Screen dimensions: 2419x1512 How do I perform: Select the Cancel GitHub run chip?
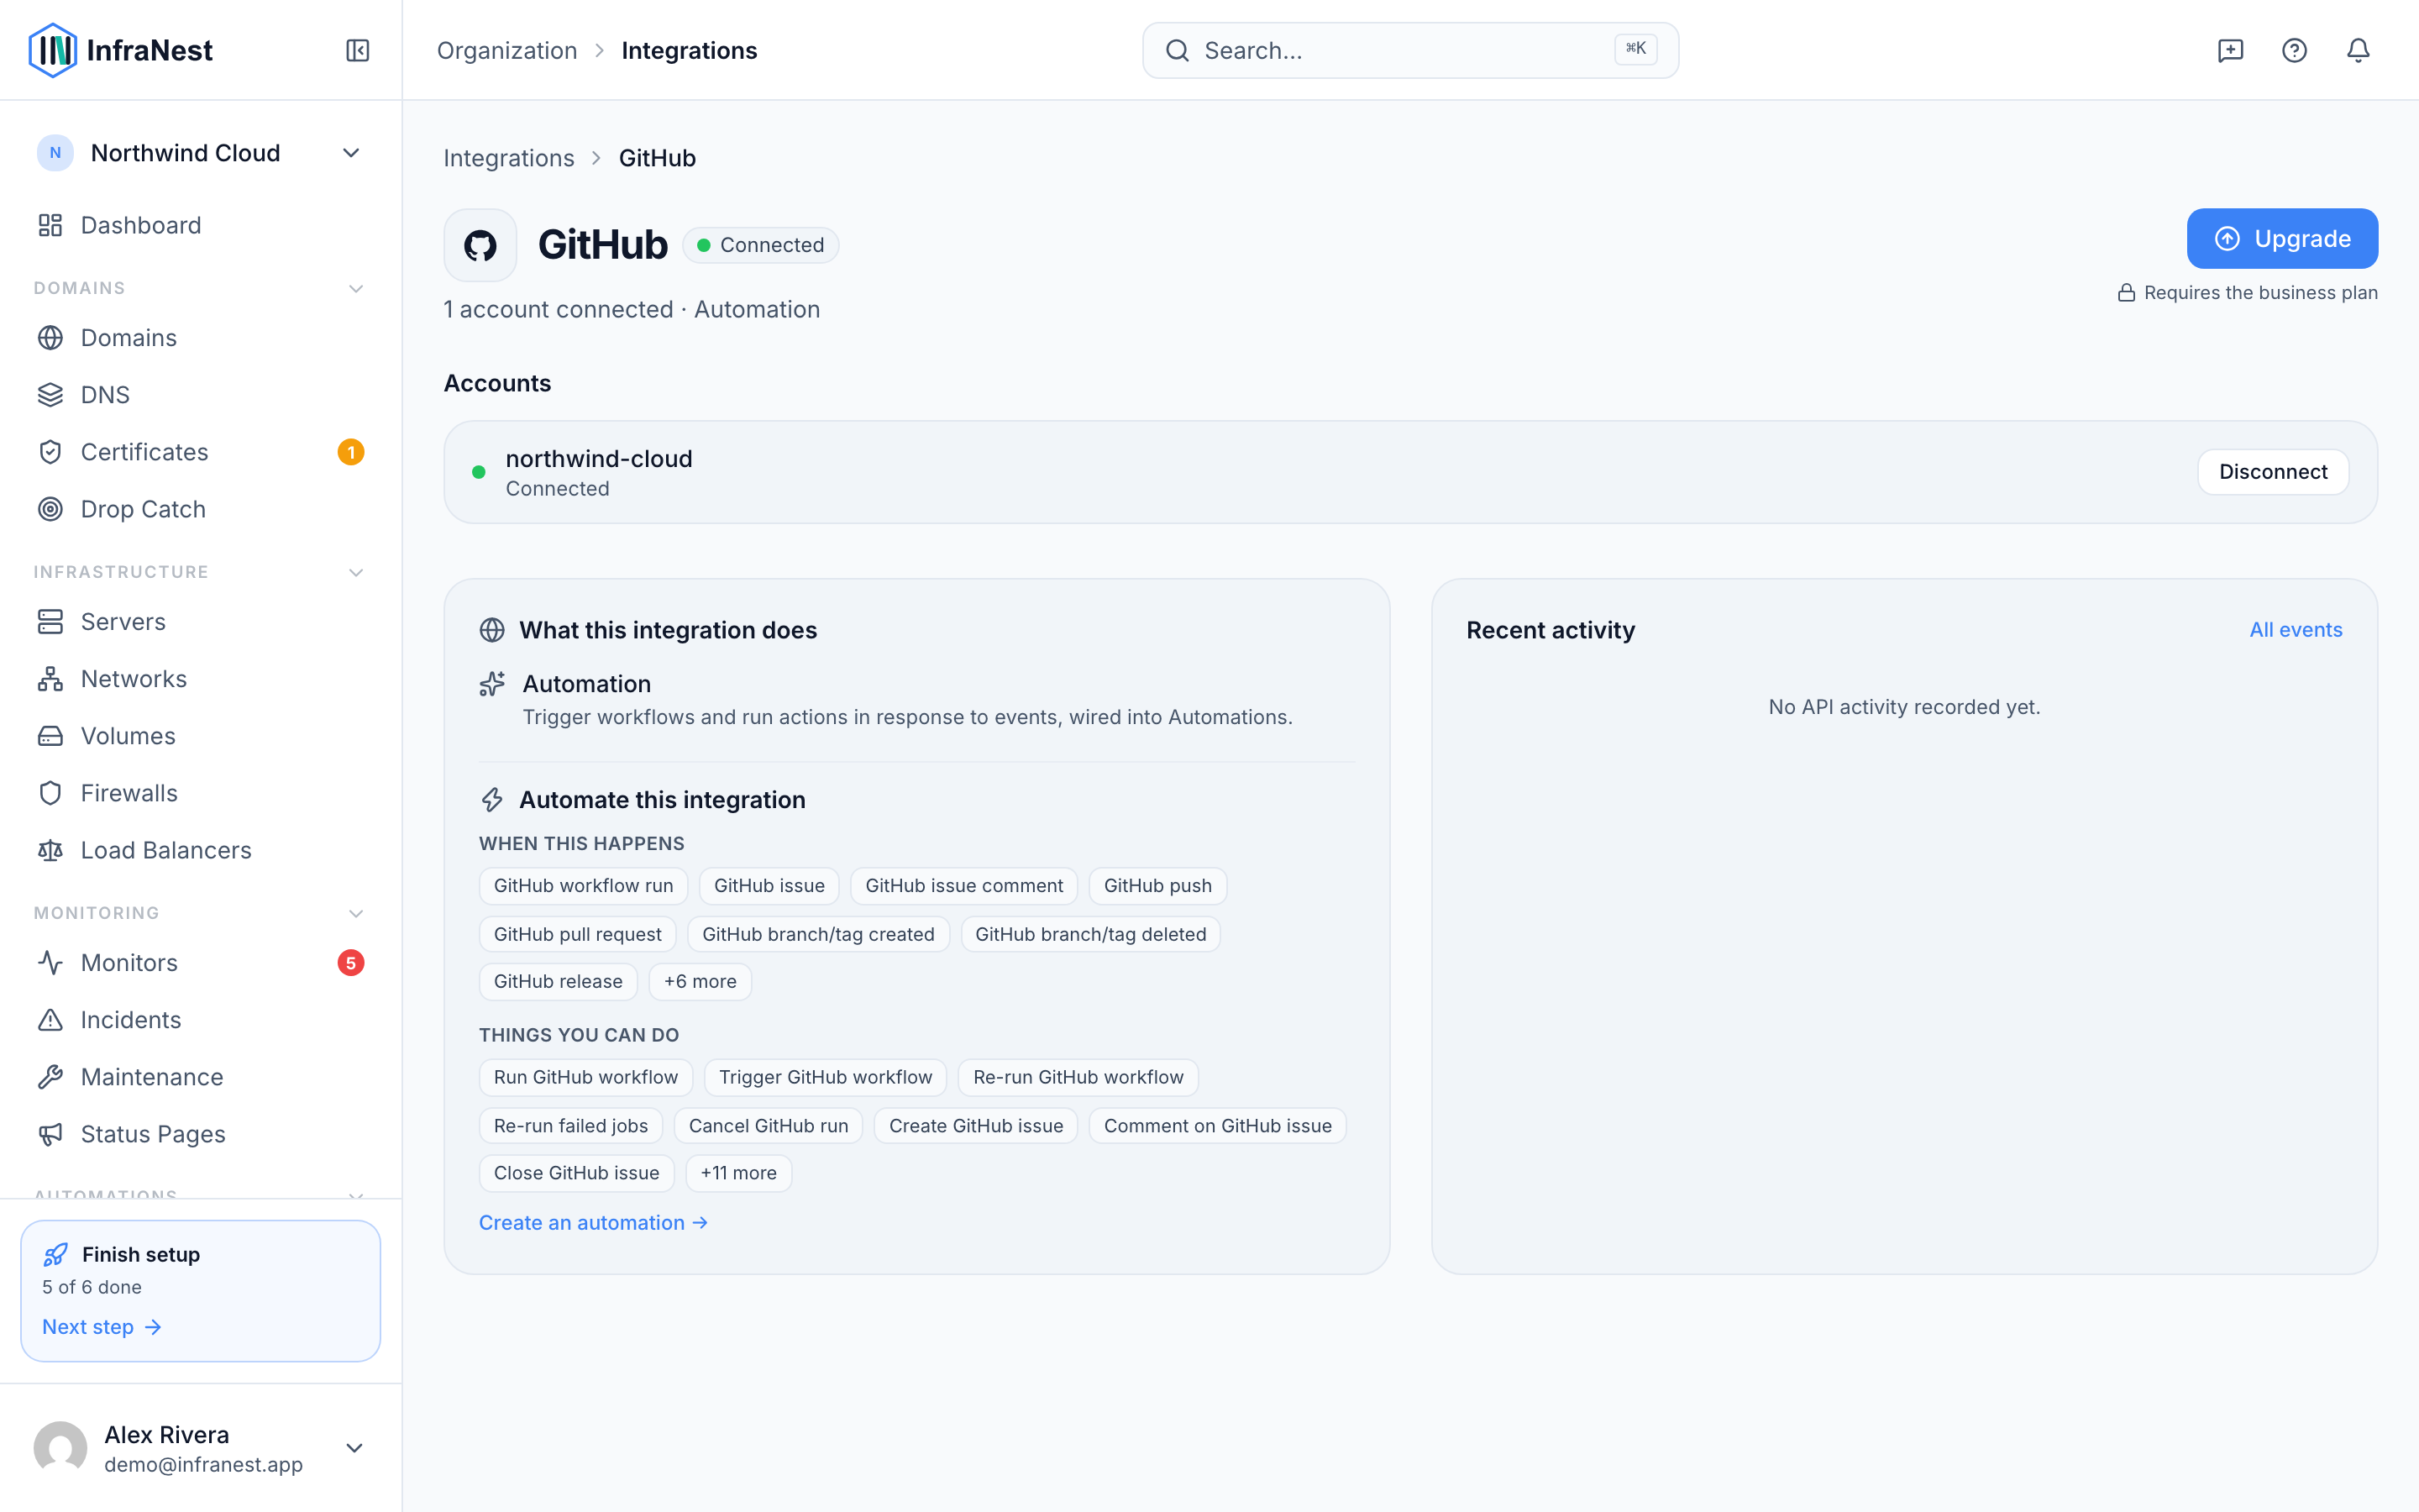769,1126
